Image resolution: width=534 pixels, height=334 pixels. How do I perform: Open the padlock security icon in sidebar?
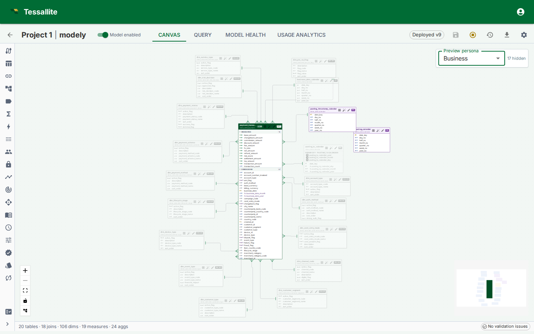click(9, 164)
